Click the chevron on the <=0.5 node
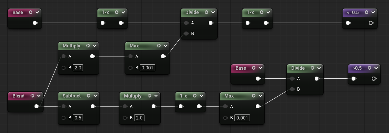Screen dimensions: 389x133 click(x=373, y=12)
